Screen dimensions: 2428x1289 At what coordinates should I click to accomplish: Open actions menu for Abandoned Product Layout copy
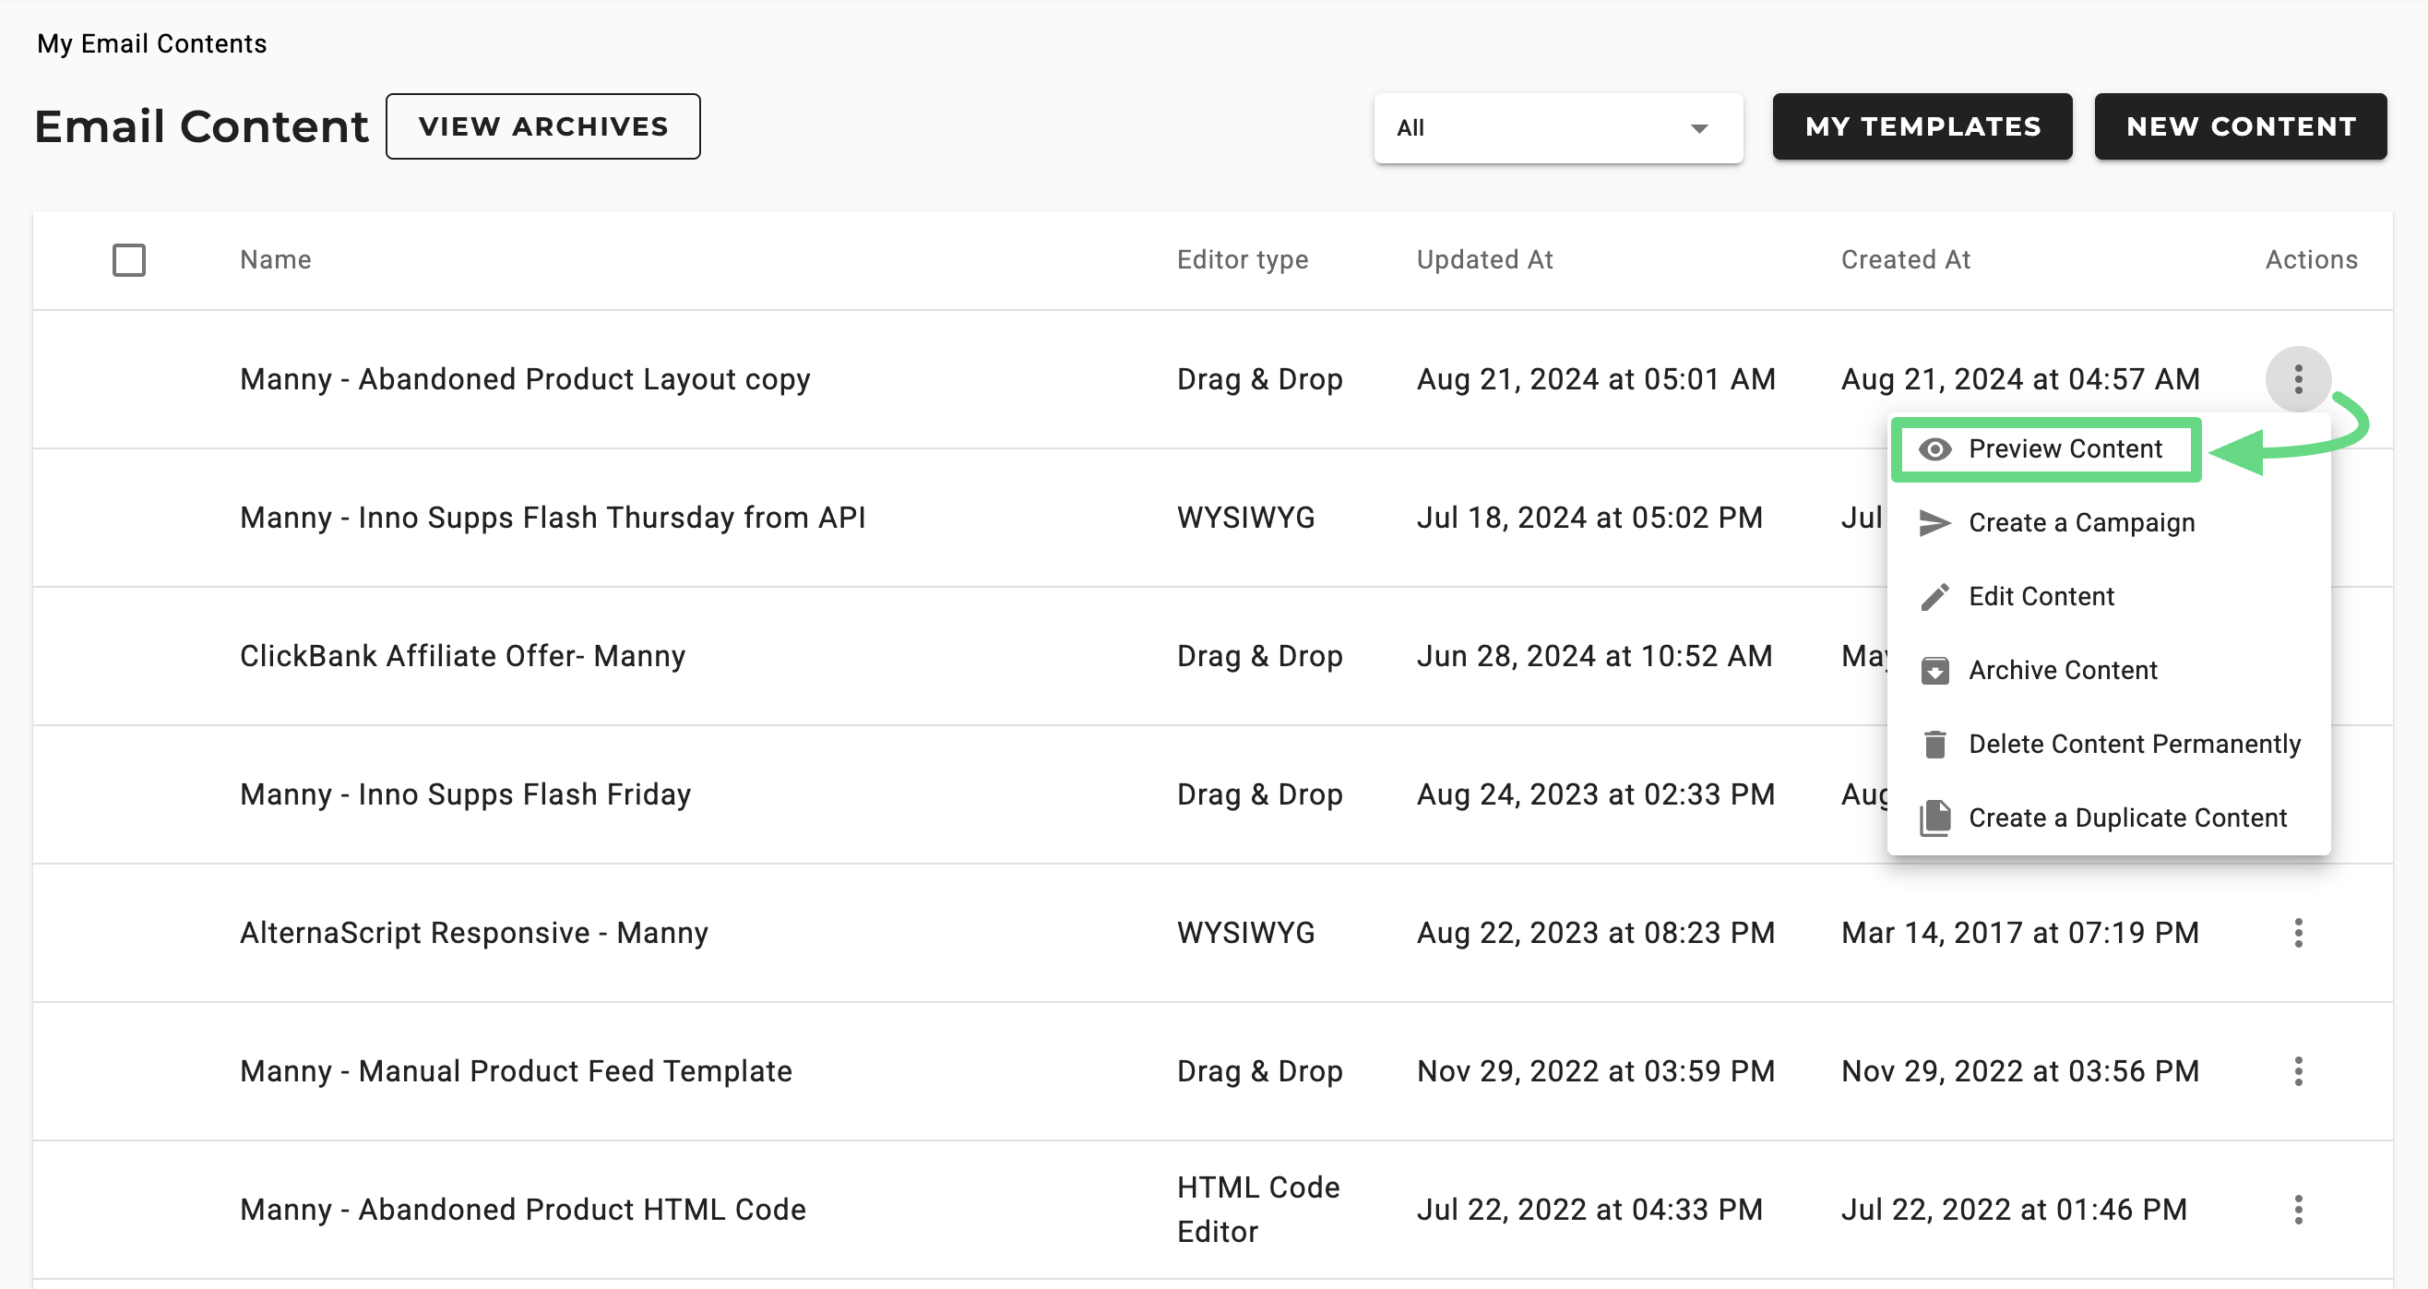(x=2298, y=379)
